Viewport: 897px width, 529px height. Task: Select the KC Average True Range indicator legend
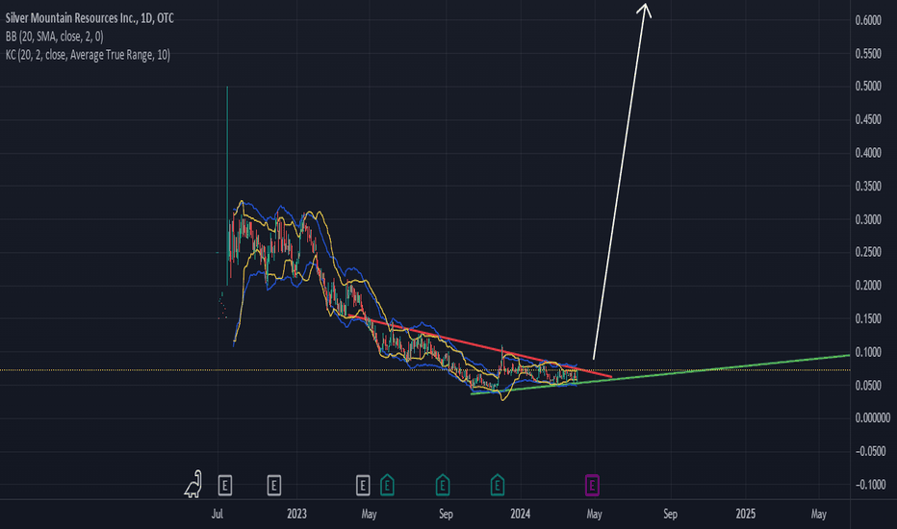click(x=88, y=55)
